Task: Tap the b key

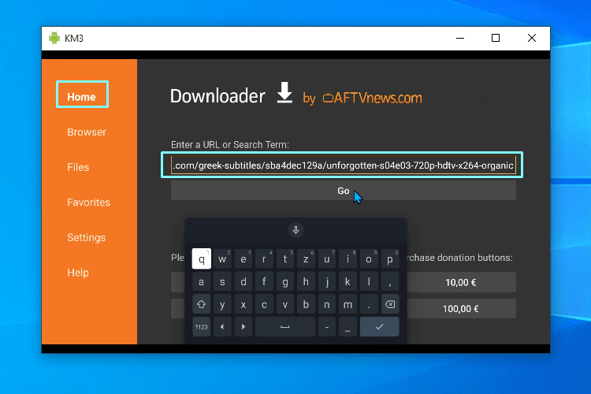Action: point(306,304)
